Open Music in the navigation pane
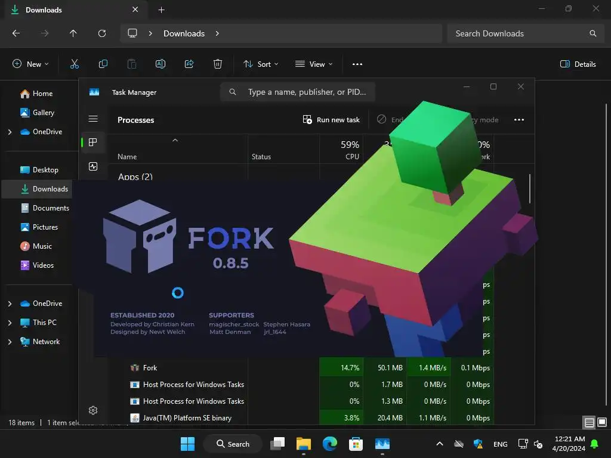This screenshot has width=611, height=458. [x=36, y=246]
